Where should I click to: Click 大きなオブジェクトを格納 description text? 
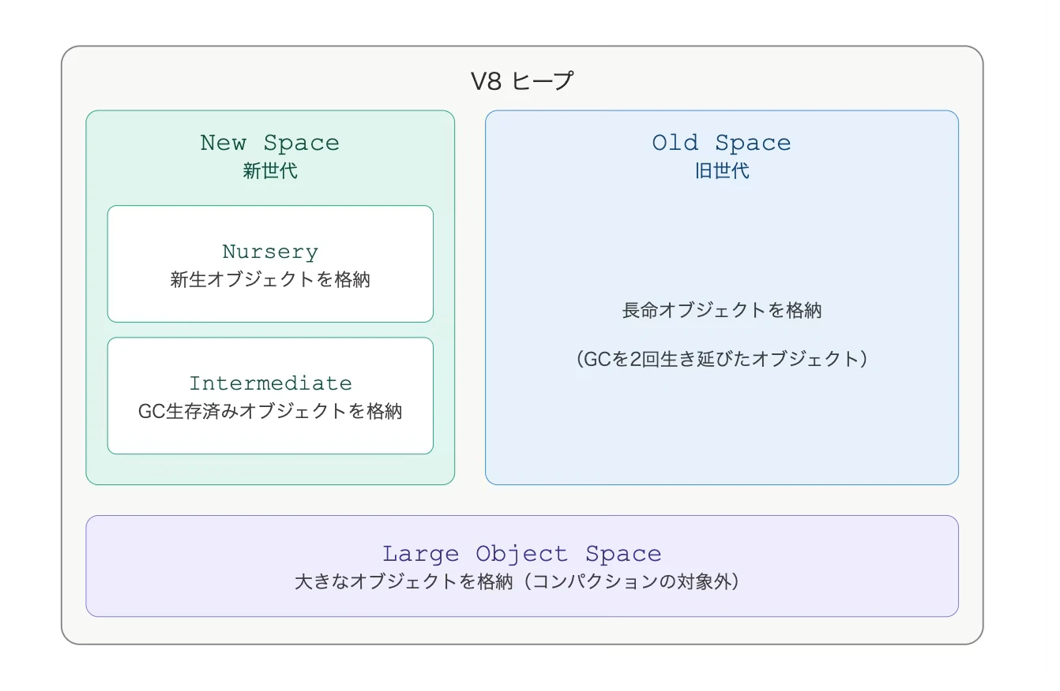point(403,582)
